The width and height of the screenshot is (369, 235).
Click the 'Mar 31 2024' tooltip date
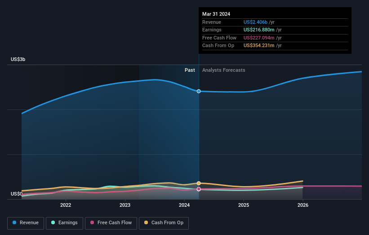(216, 14)
